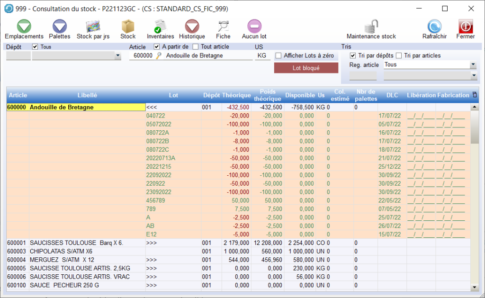The height and width of the screenshot is (298, 485).
Task: Expand the Dépôt dropdown list
Action: [118, 56]
